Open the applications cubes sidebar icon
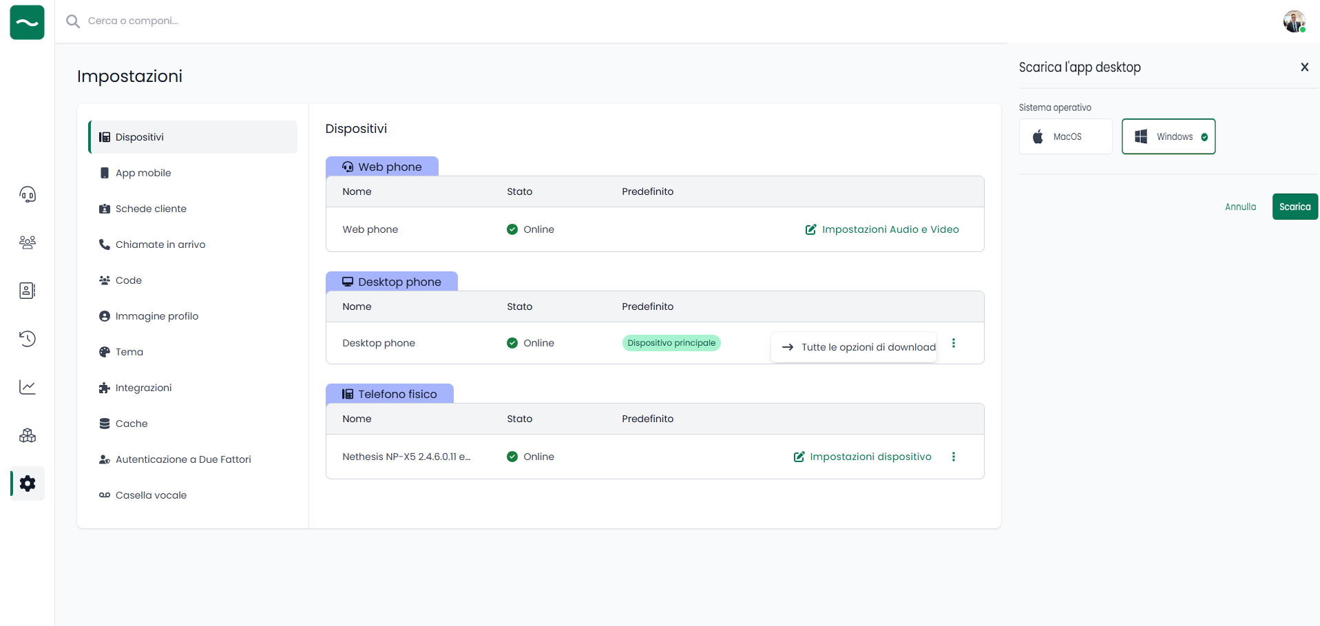 pyautogui.click(x=28, y=435)
